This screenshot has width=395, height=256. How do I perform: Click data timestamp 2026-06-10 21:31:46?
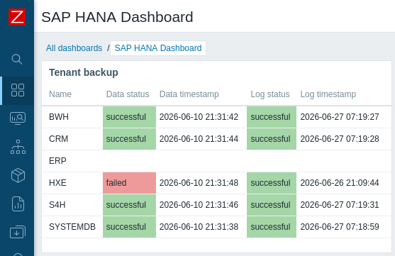tap(199, 205)
